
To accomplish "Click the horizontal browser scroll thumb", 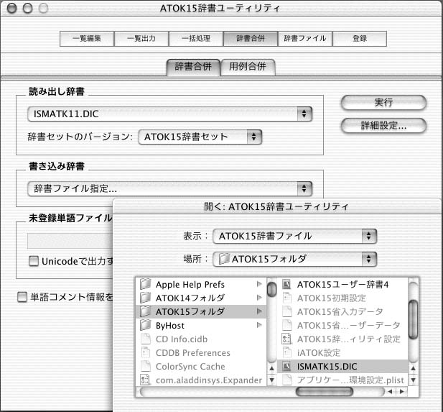I will point(324,392).
